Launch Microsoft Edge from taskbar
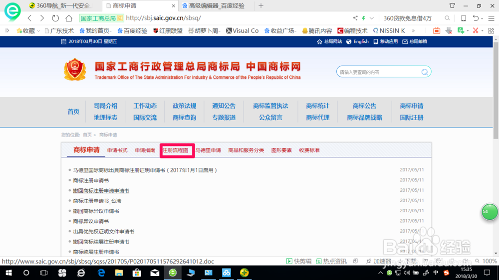499x280 pixels. 101,273
